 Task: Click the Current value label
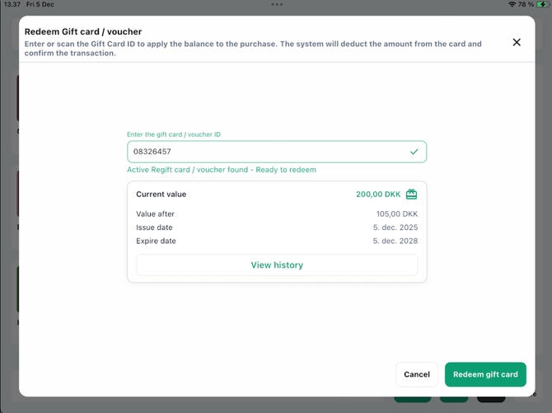161,195
